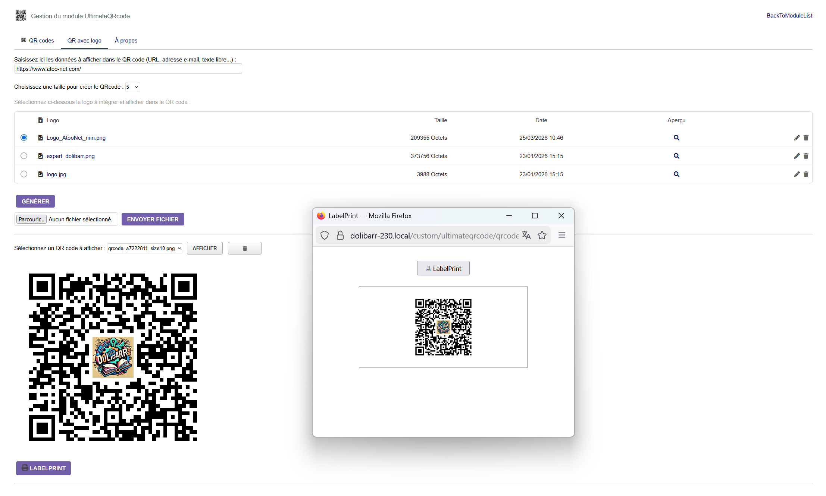This screenshot has height=496, width=826.
Task: Delete expert_dolibarr.png with the trash icon
Action: (806, 156)
